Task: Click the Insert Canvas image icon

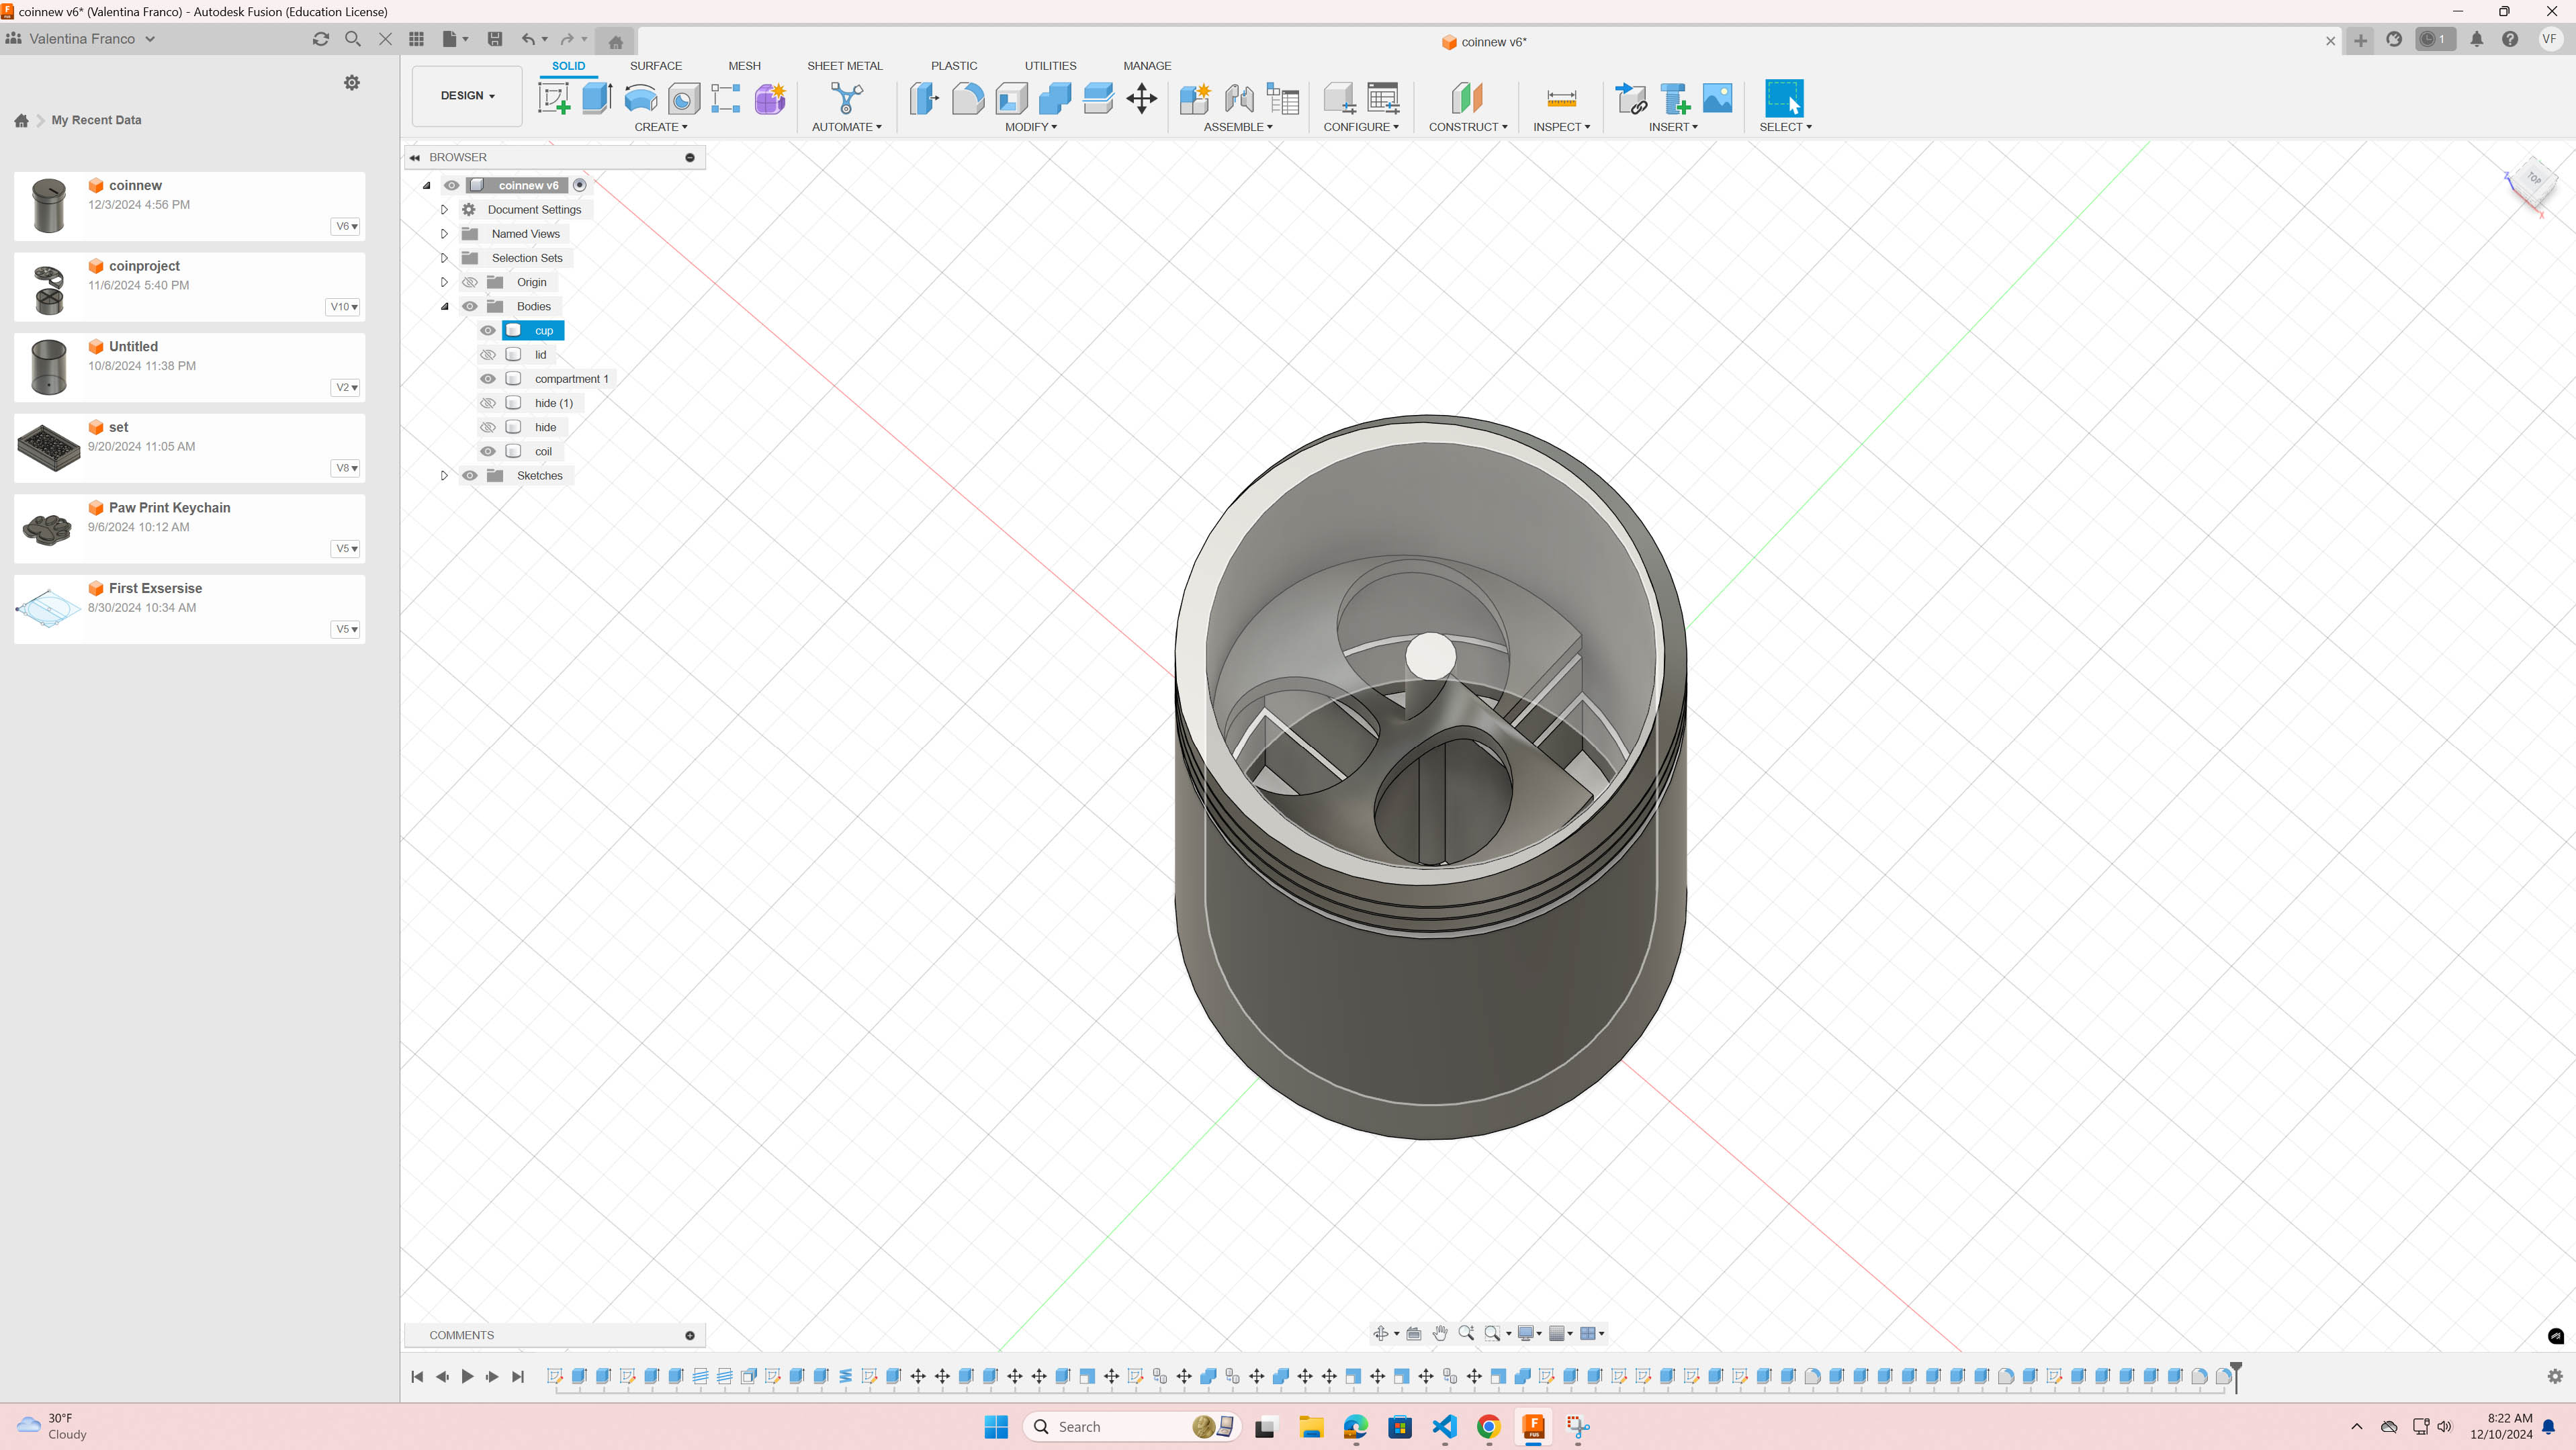Action: coord(1717,98)
